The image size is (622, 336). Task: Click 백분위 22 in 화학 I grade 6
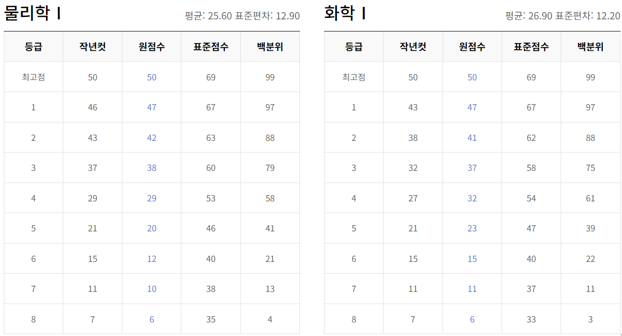point(590,259)
